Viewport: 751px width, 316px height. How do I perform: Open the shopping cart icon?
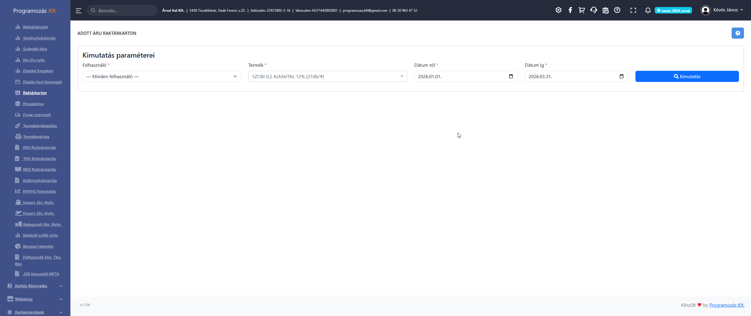(581, 10)
